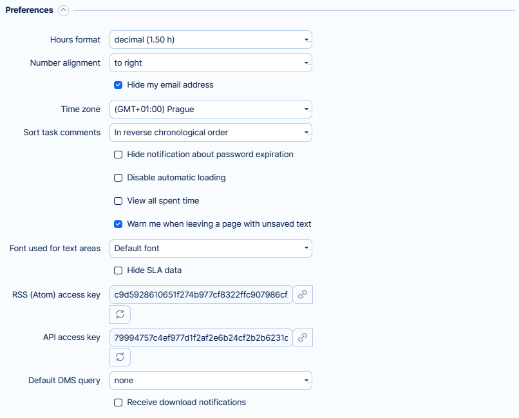Enable Hide notification about password expiration
The height and width of the screenshot is (418, 519).
point(118,155)
